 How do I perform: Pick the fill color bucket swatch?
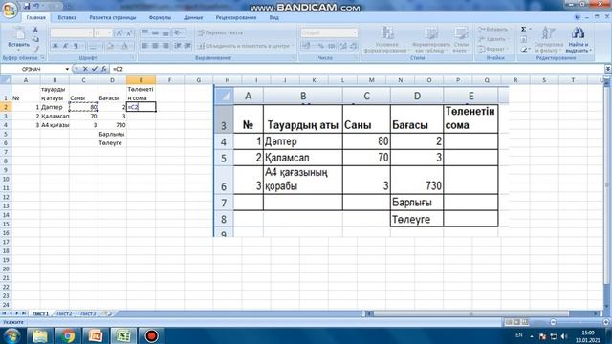point(111,46)
